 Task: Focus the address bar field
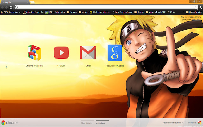tap(106, 7)
